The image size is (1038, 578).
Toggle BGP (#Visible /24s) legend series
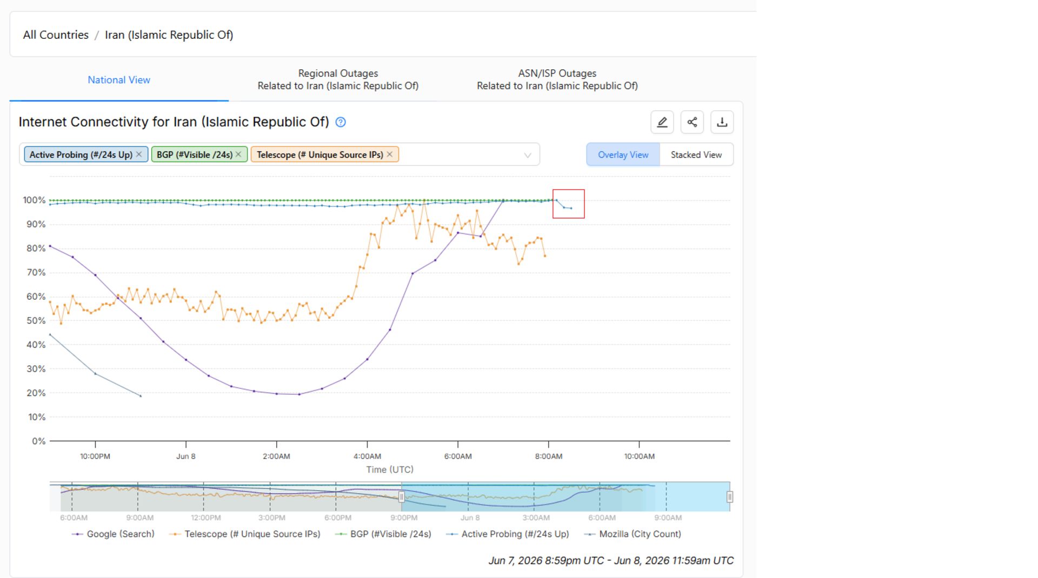[383, 534]
